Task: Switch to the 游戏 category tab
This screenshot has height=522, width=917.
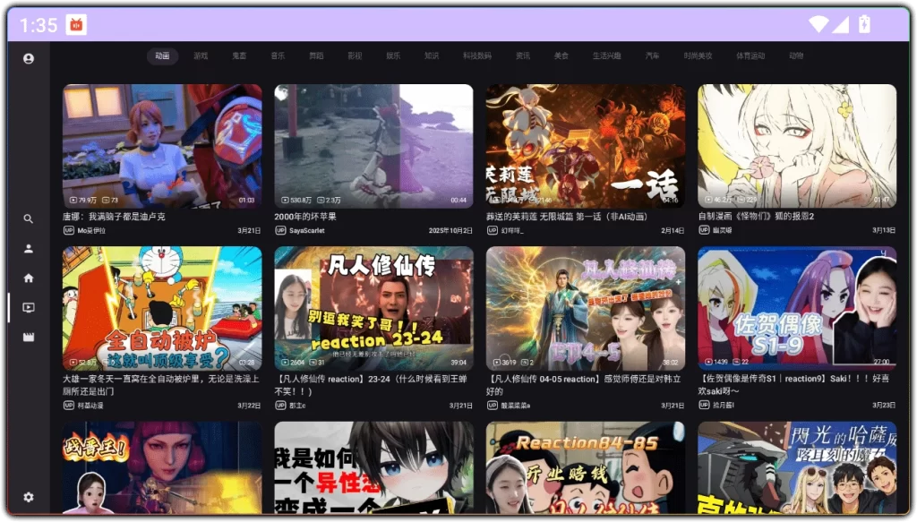Action: (201, 56)
